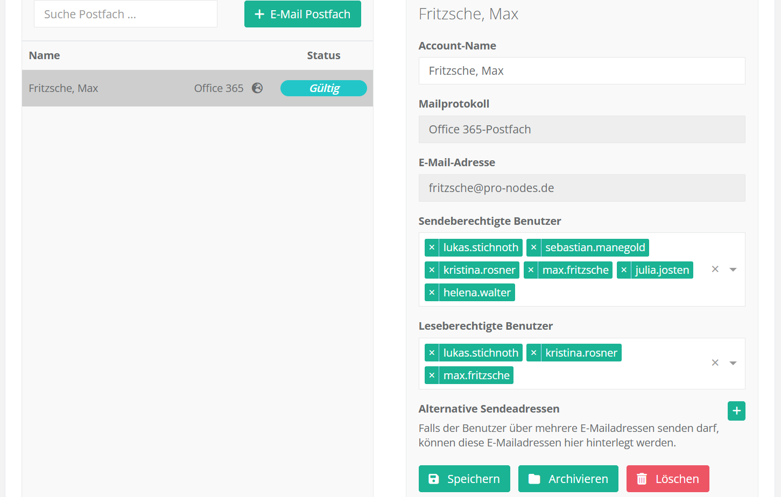
Task: Delete the mailbox using Löschen
Action: (x=667, y=479)
